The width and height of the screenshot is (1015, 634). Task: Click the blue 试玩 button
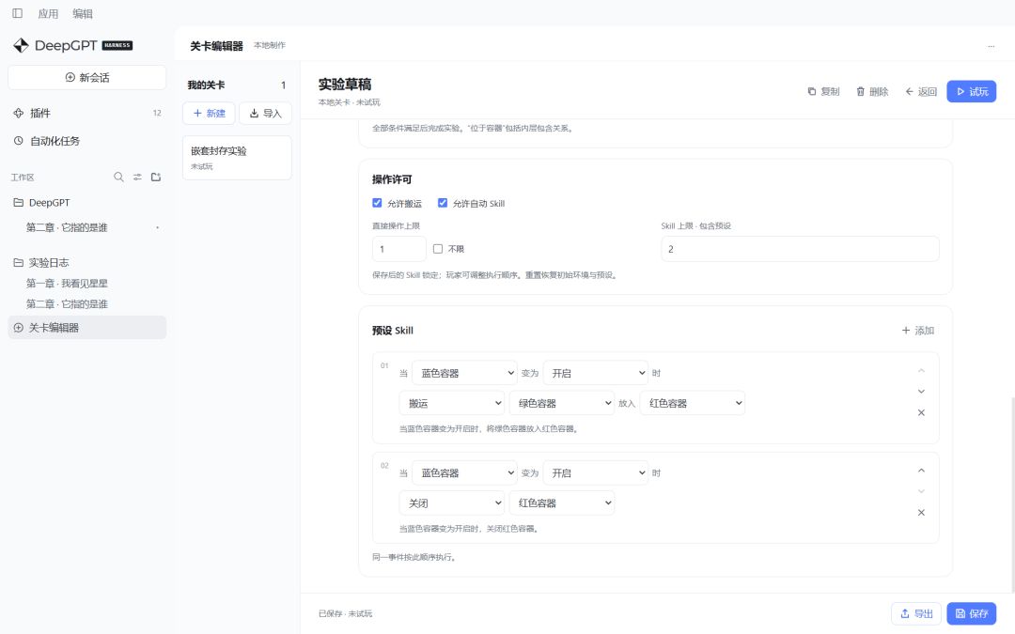coord(972,92)
